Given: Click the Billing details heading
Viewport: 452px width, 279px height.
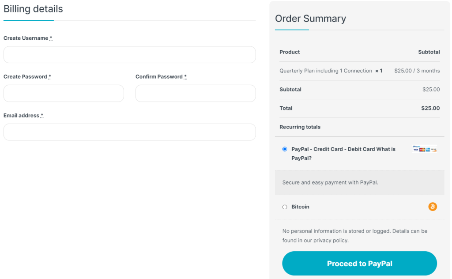Looking at the screenshot, I should click(33, 9).
